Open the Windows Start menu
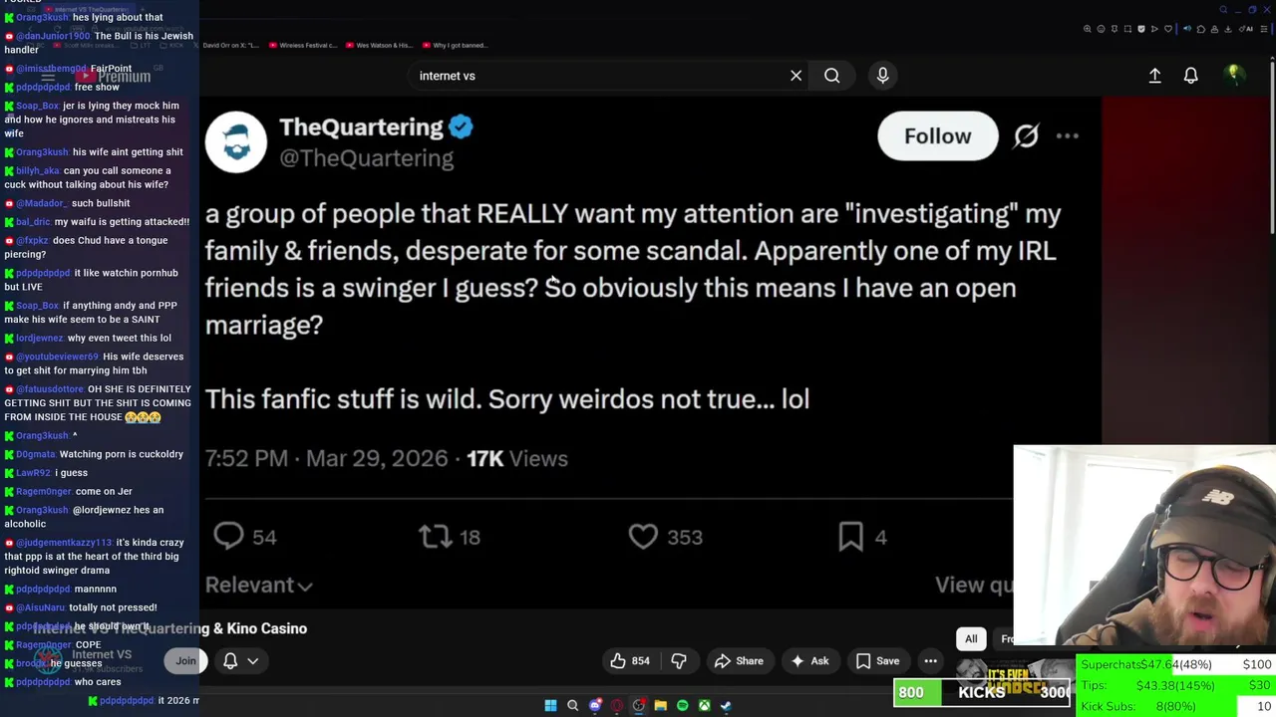1276x717 pixels. click(x=550, y=705)
